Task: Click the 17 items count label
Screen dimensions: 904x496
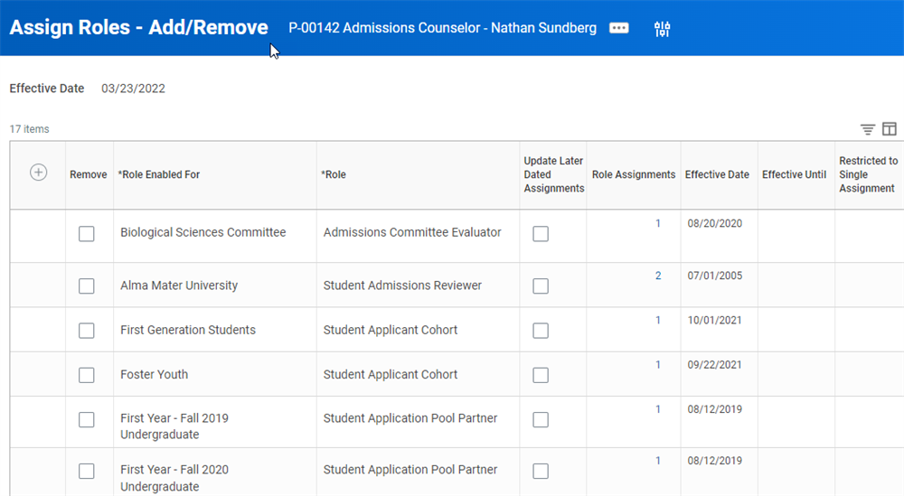Action: click(30, 129)
